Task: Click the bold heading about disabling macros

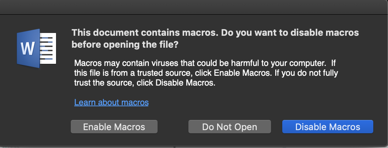Action: pyautogui.click(x=215, y=39)
